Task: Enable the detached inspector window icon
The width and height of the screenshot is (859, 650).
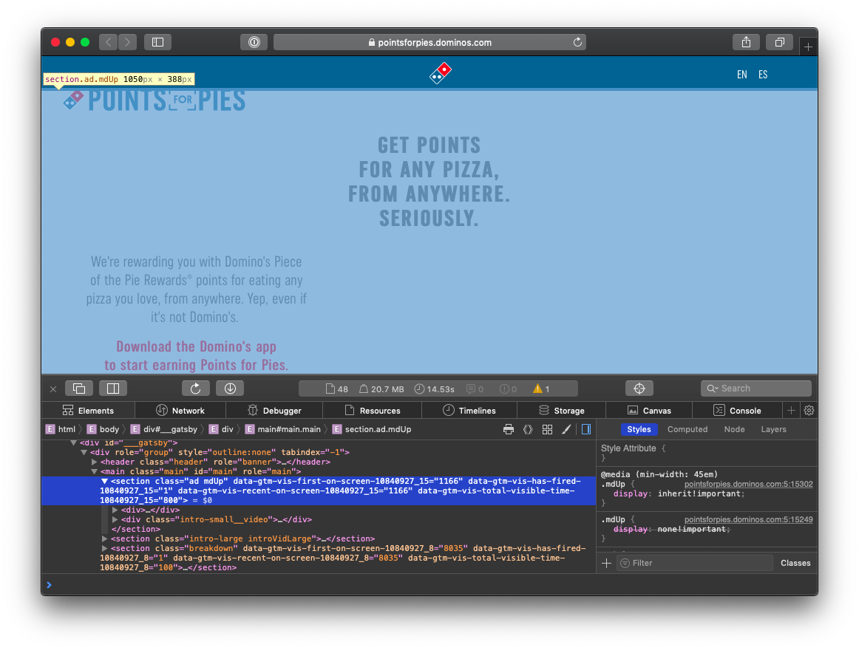Action: (79, 388)
